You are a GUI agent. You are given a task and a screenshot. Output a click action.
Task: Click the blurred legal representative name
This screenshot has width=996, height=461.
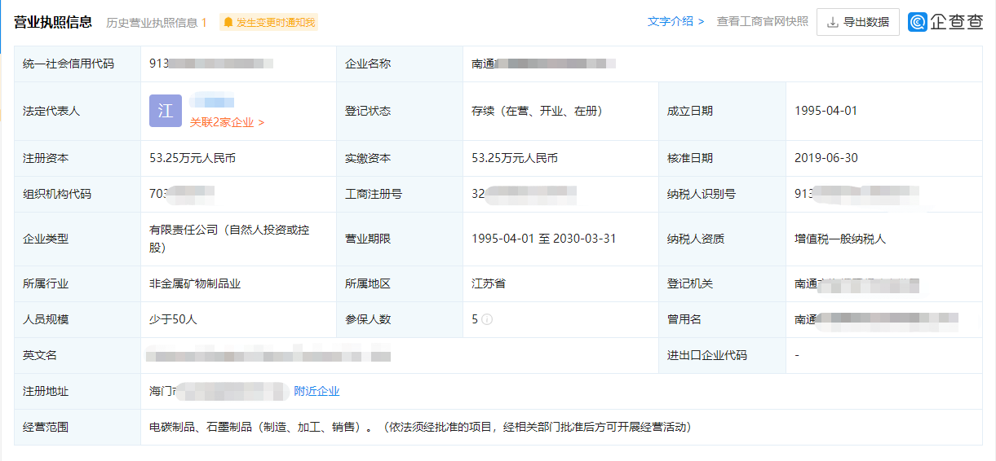(x=213, y=102)
